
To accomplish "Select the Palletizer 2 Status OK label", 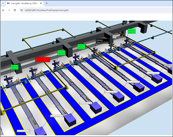I will (x=14, y=67).
